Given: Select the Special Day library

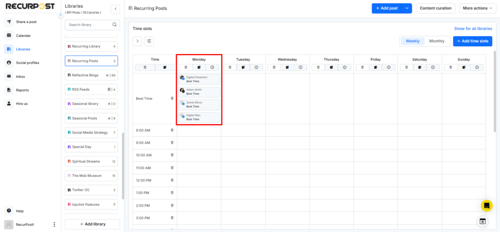Looking at the screenshot, I should [x=91, y=147].
